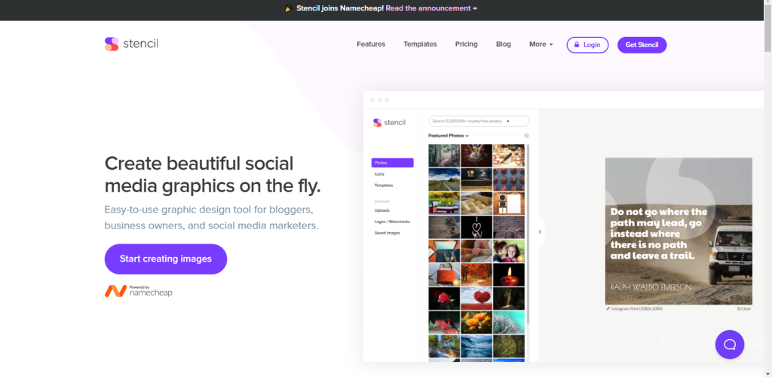The height and width of the screenshot is (377, 772).
Task: Click the Stencil logo inside the app preview
Action: tap(390, 123)
